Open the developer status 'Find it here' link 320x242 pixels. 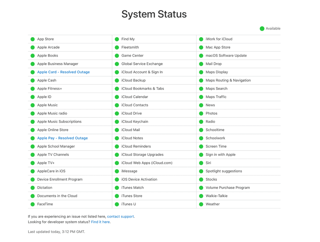[100, 222]
